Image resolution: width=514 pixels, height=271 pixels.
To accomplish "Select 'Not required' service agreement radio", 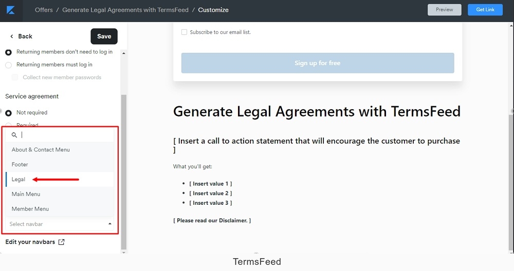I will tap(9, 113).
